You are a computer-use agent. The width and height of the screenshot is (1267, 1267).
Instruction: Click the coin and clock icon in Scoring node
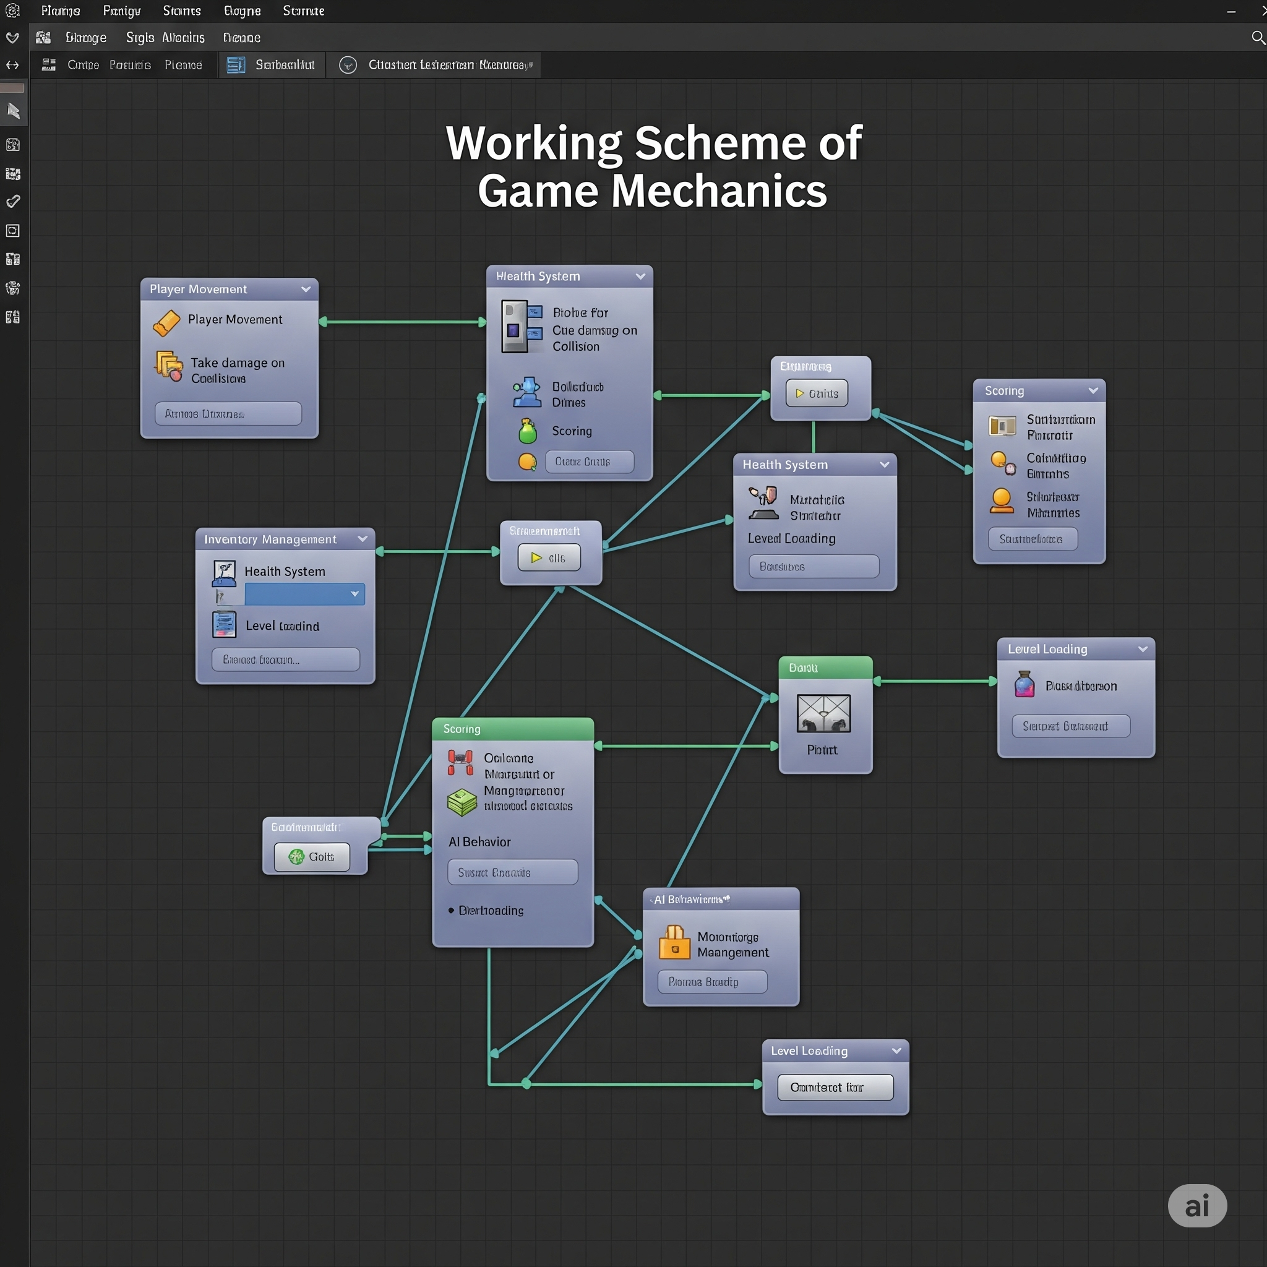click(1003, 463)
